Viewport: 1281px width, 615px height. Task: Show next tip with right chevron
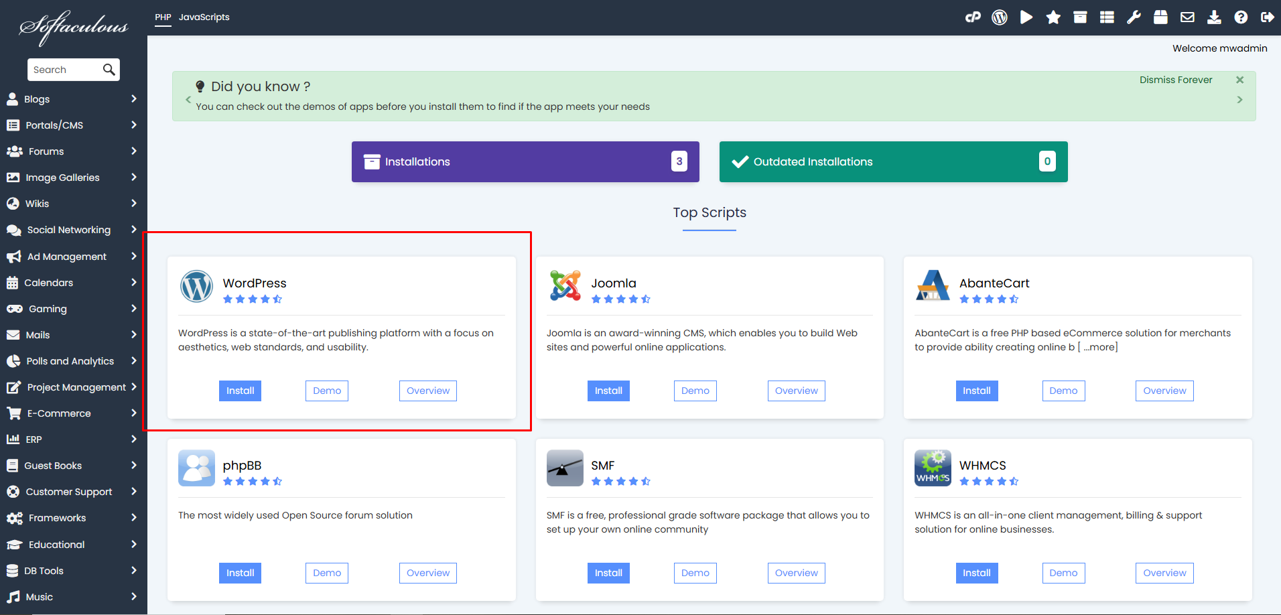click(x=1239, y=100)
